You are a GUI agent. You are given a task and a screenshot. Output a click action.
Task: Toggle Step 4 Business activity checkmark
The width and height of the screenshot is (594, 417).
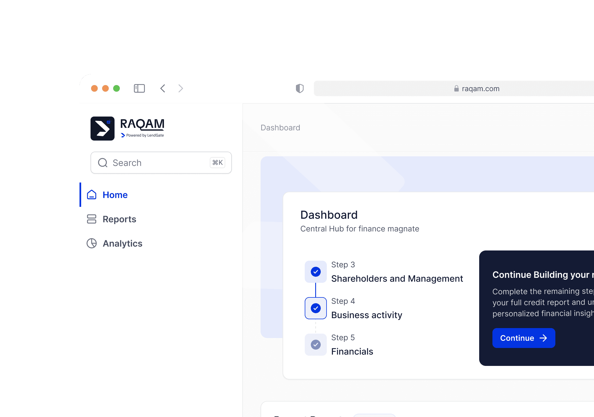(x=315, y=308)
